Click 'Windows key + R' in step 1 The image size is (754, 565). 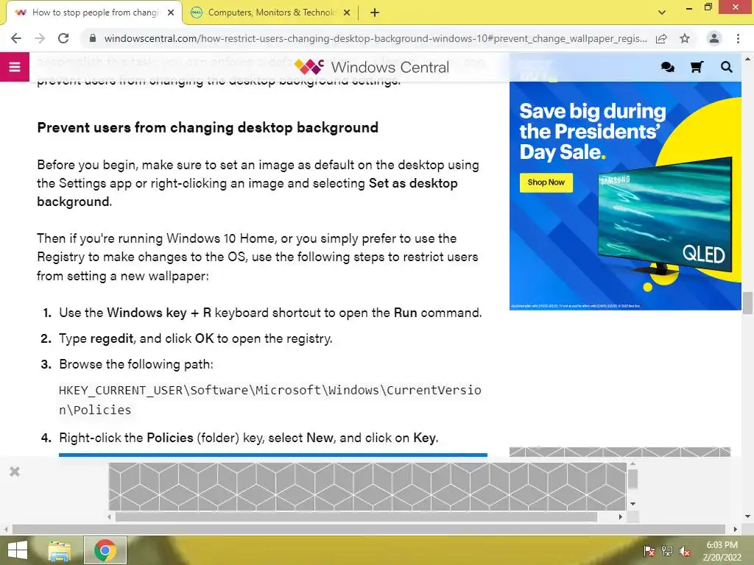(x=159, y=313)
